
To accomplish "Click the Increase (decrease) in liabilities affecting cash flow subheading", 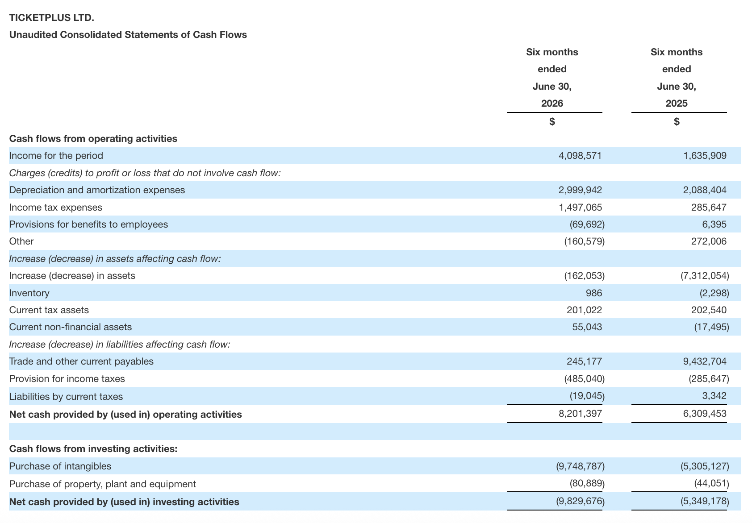I will point(120,345).
